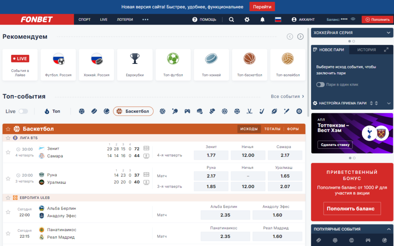Viewport: 394px width, 246px height.
Task: Filter top events by crossed sticks icon
Action: pyautogui.click(x=249, y=111)
